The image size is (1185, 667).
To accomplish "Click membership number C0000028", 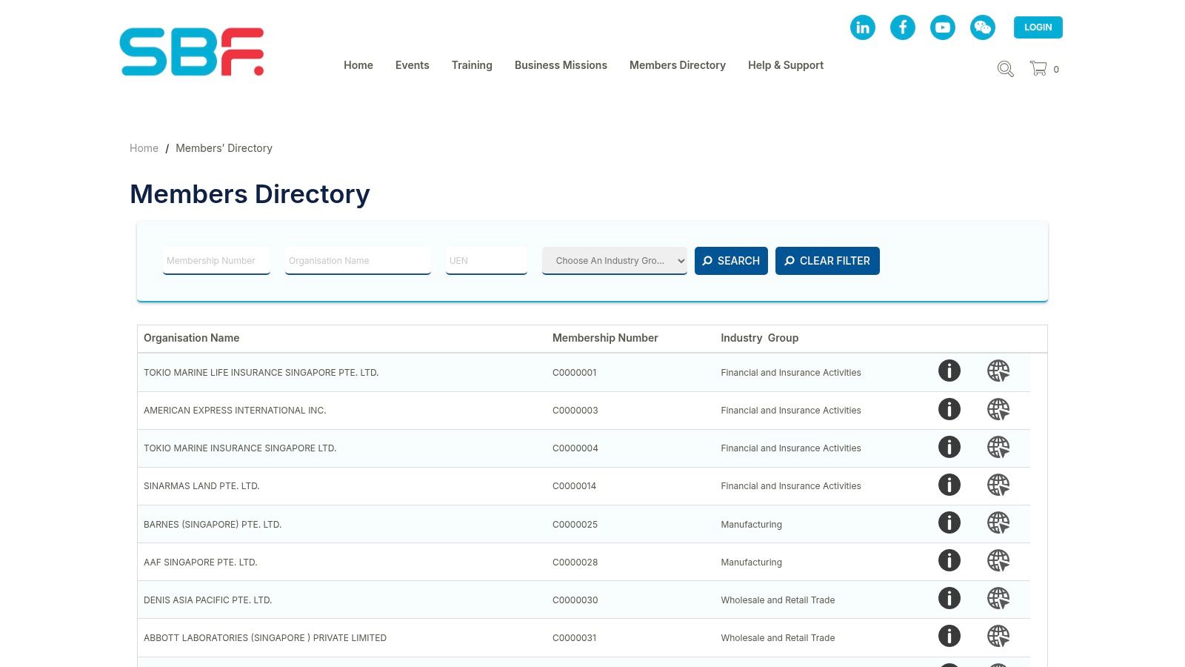I will pyautogui.click(x=575, y=563).
